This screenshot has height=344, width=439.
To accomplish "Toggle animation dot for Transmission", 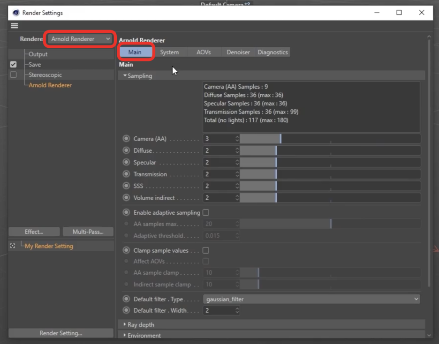I will [x=126, y=174].
